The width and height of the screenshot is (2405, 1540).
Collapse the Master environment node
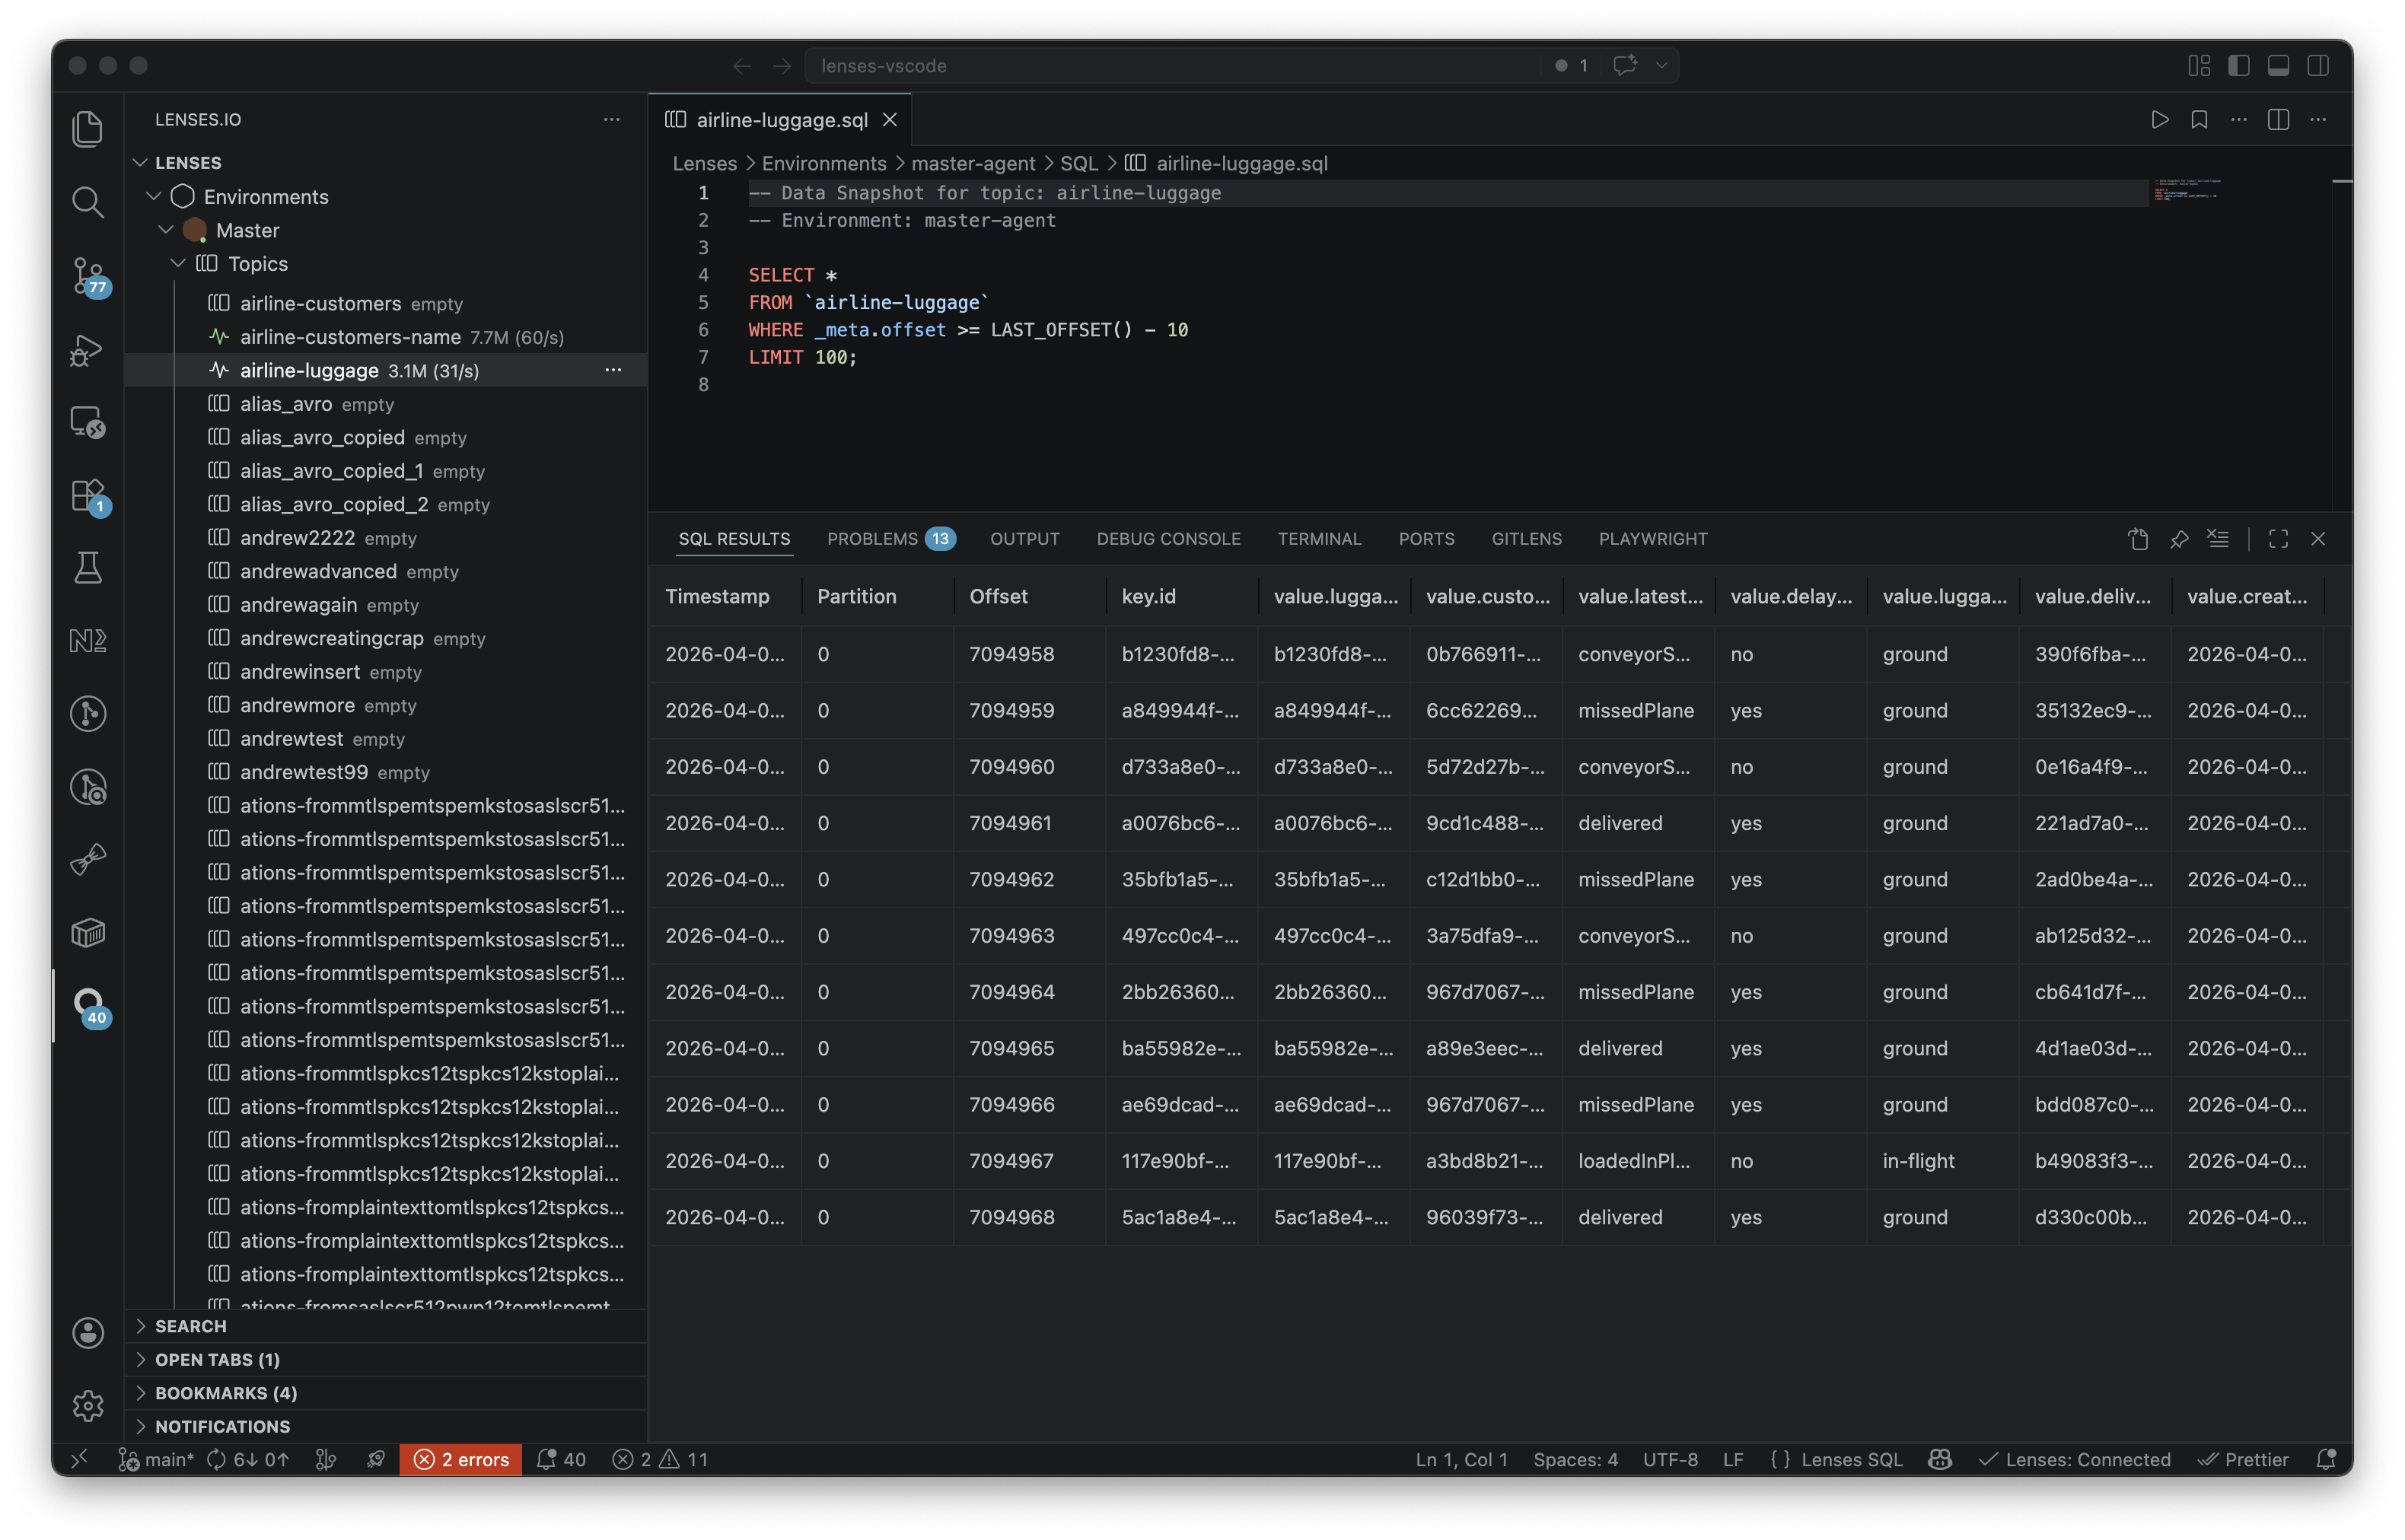(x=166, y=230)
